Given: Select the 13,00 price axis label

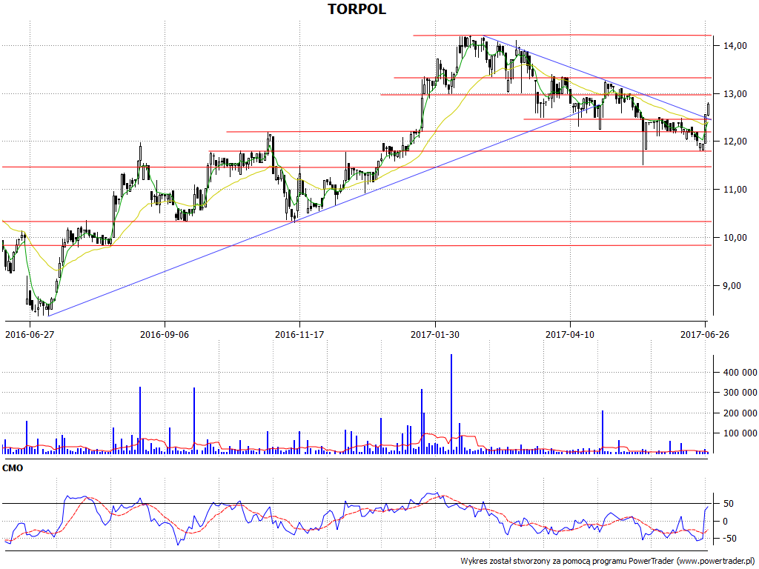Looking at the screenshot, I should pos(735,94).
